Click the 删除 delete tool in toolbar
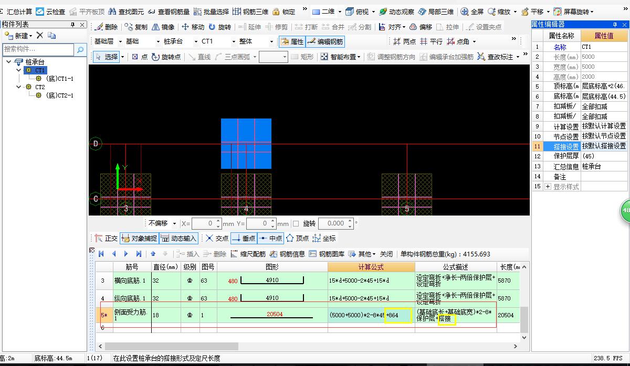 click(x=106, y=27)
